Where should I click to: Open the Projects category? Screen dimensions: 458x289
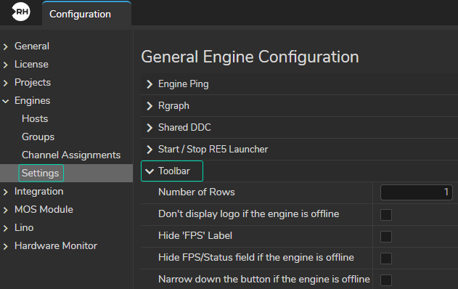coord(33,82)
